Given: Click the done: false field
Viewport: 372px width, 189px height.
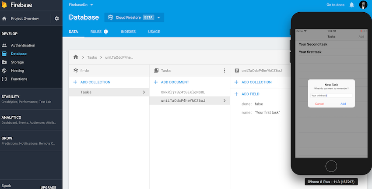Looking at the screenshot, I should [252, 104].
